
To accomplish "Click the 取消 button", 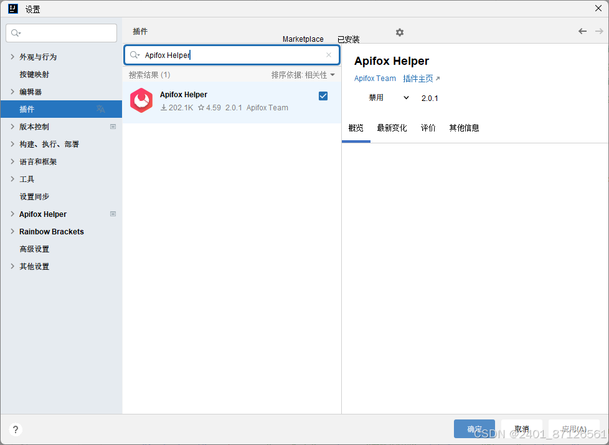I will tap(522, 429).
